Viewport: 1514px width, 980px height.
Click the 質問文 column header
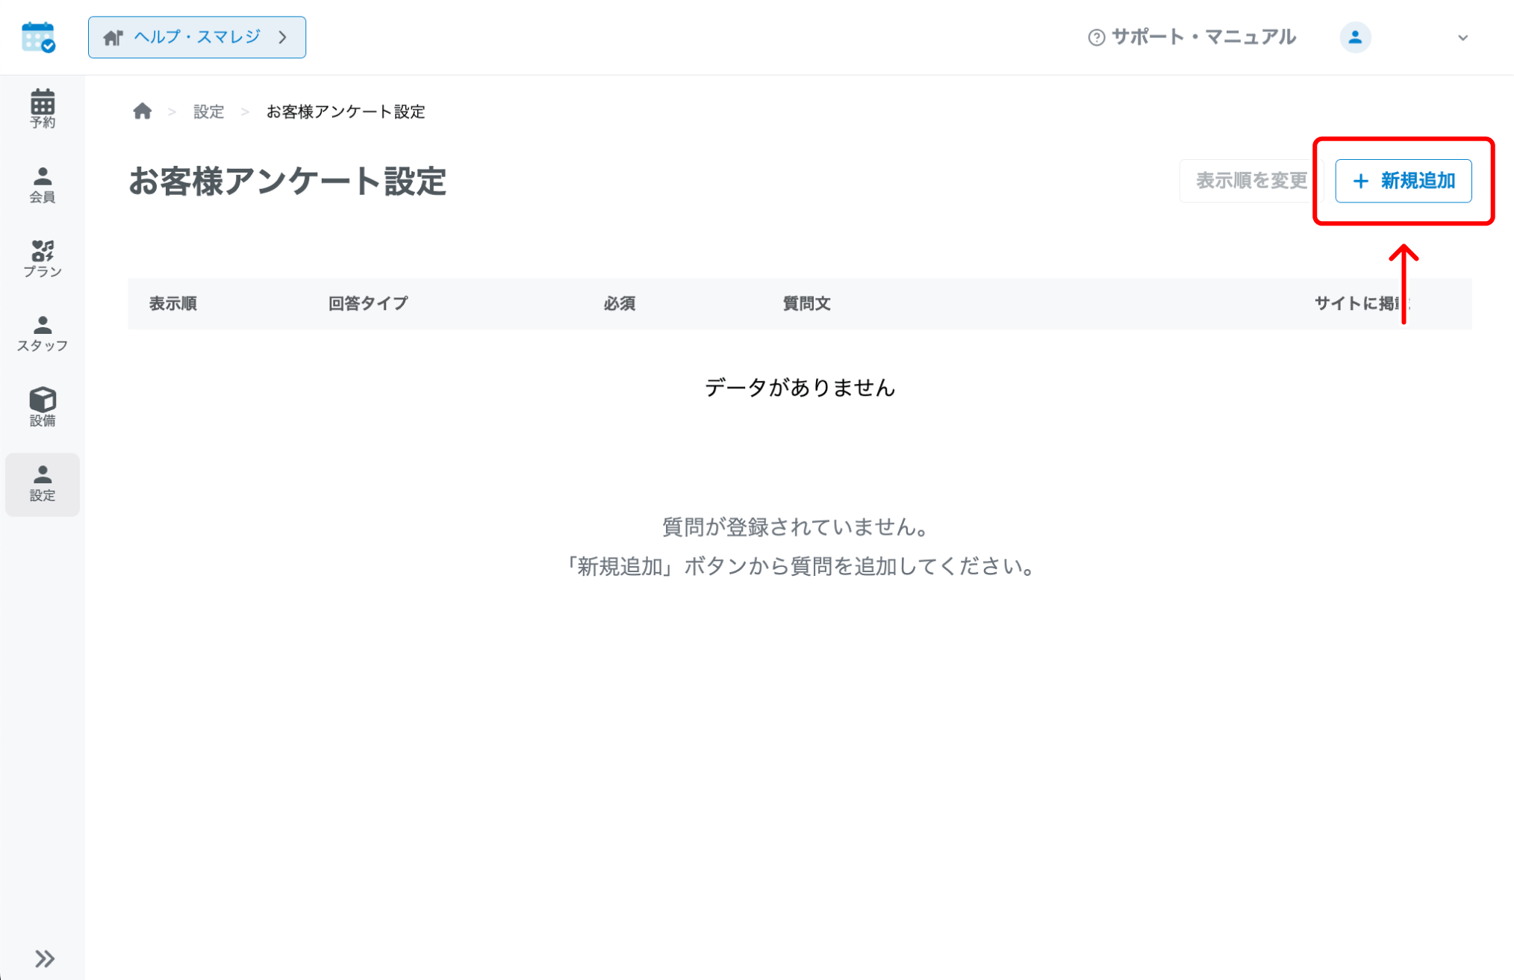pyautogui.click(x=806, y=303)
